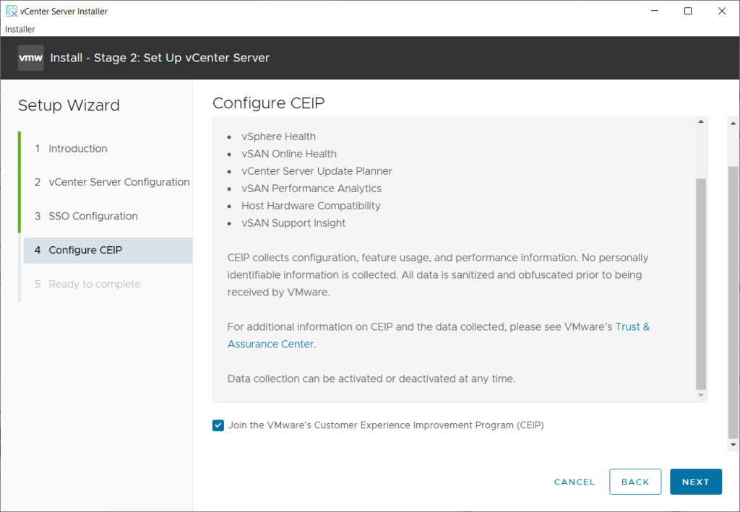Click the vCenter Server Installer title bar icon
Image resolution: width=740 pixels, height=512 pixels.
coord(11,11)
